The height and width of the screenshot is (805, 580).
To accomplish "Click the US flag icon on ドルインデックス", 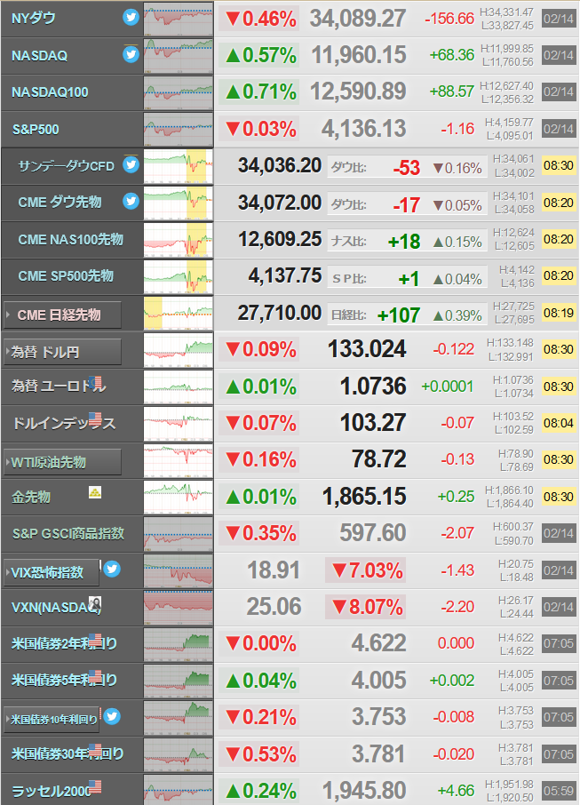I will tap(95, 418).
